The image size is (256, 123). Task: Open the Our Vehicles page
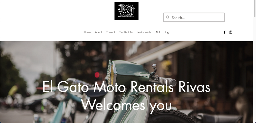click(x=126, y=32)
